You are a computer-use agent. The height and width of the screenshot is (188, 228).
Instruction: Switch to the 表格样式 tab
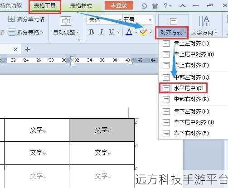pyautogui.click(x=81, y=6)
